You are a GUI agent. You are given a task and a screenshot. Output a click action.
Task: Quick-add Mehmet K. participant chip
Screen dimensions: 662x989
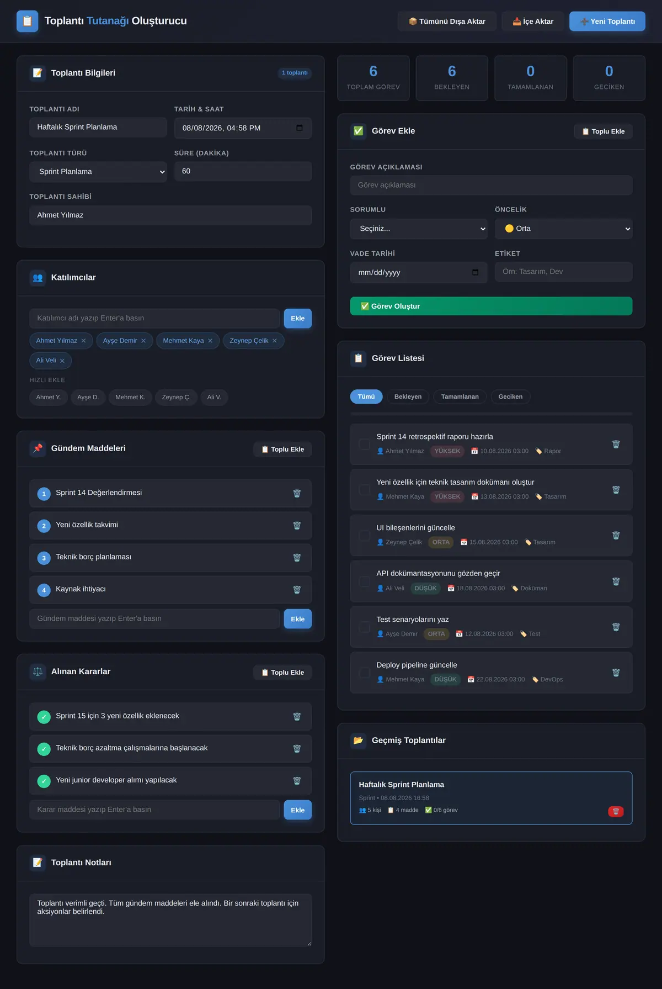[x=130, y=397]
